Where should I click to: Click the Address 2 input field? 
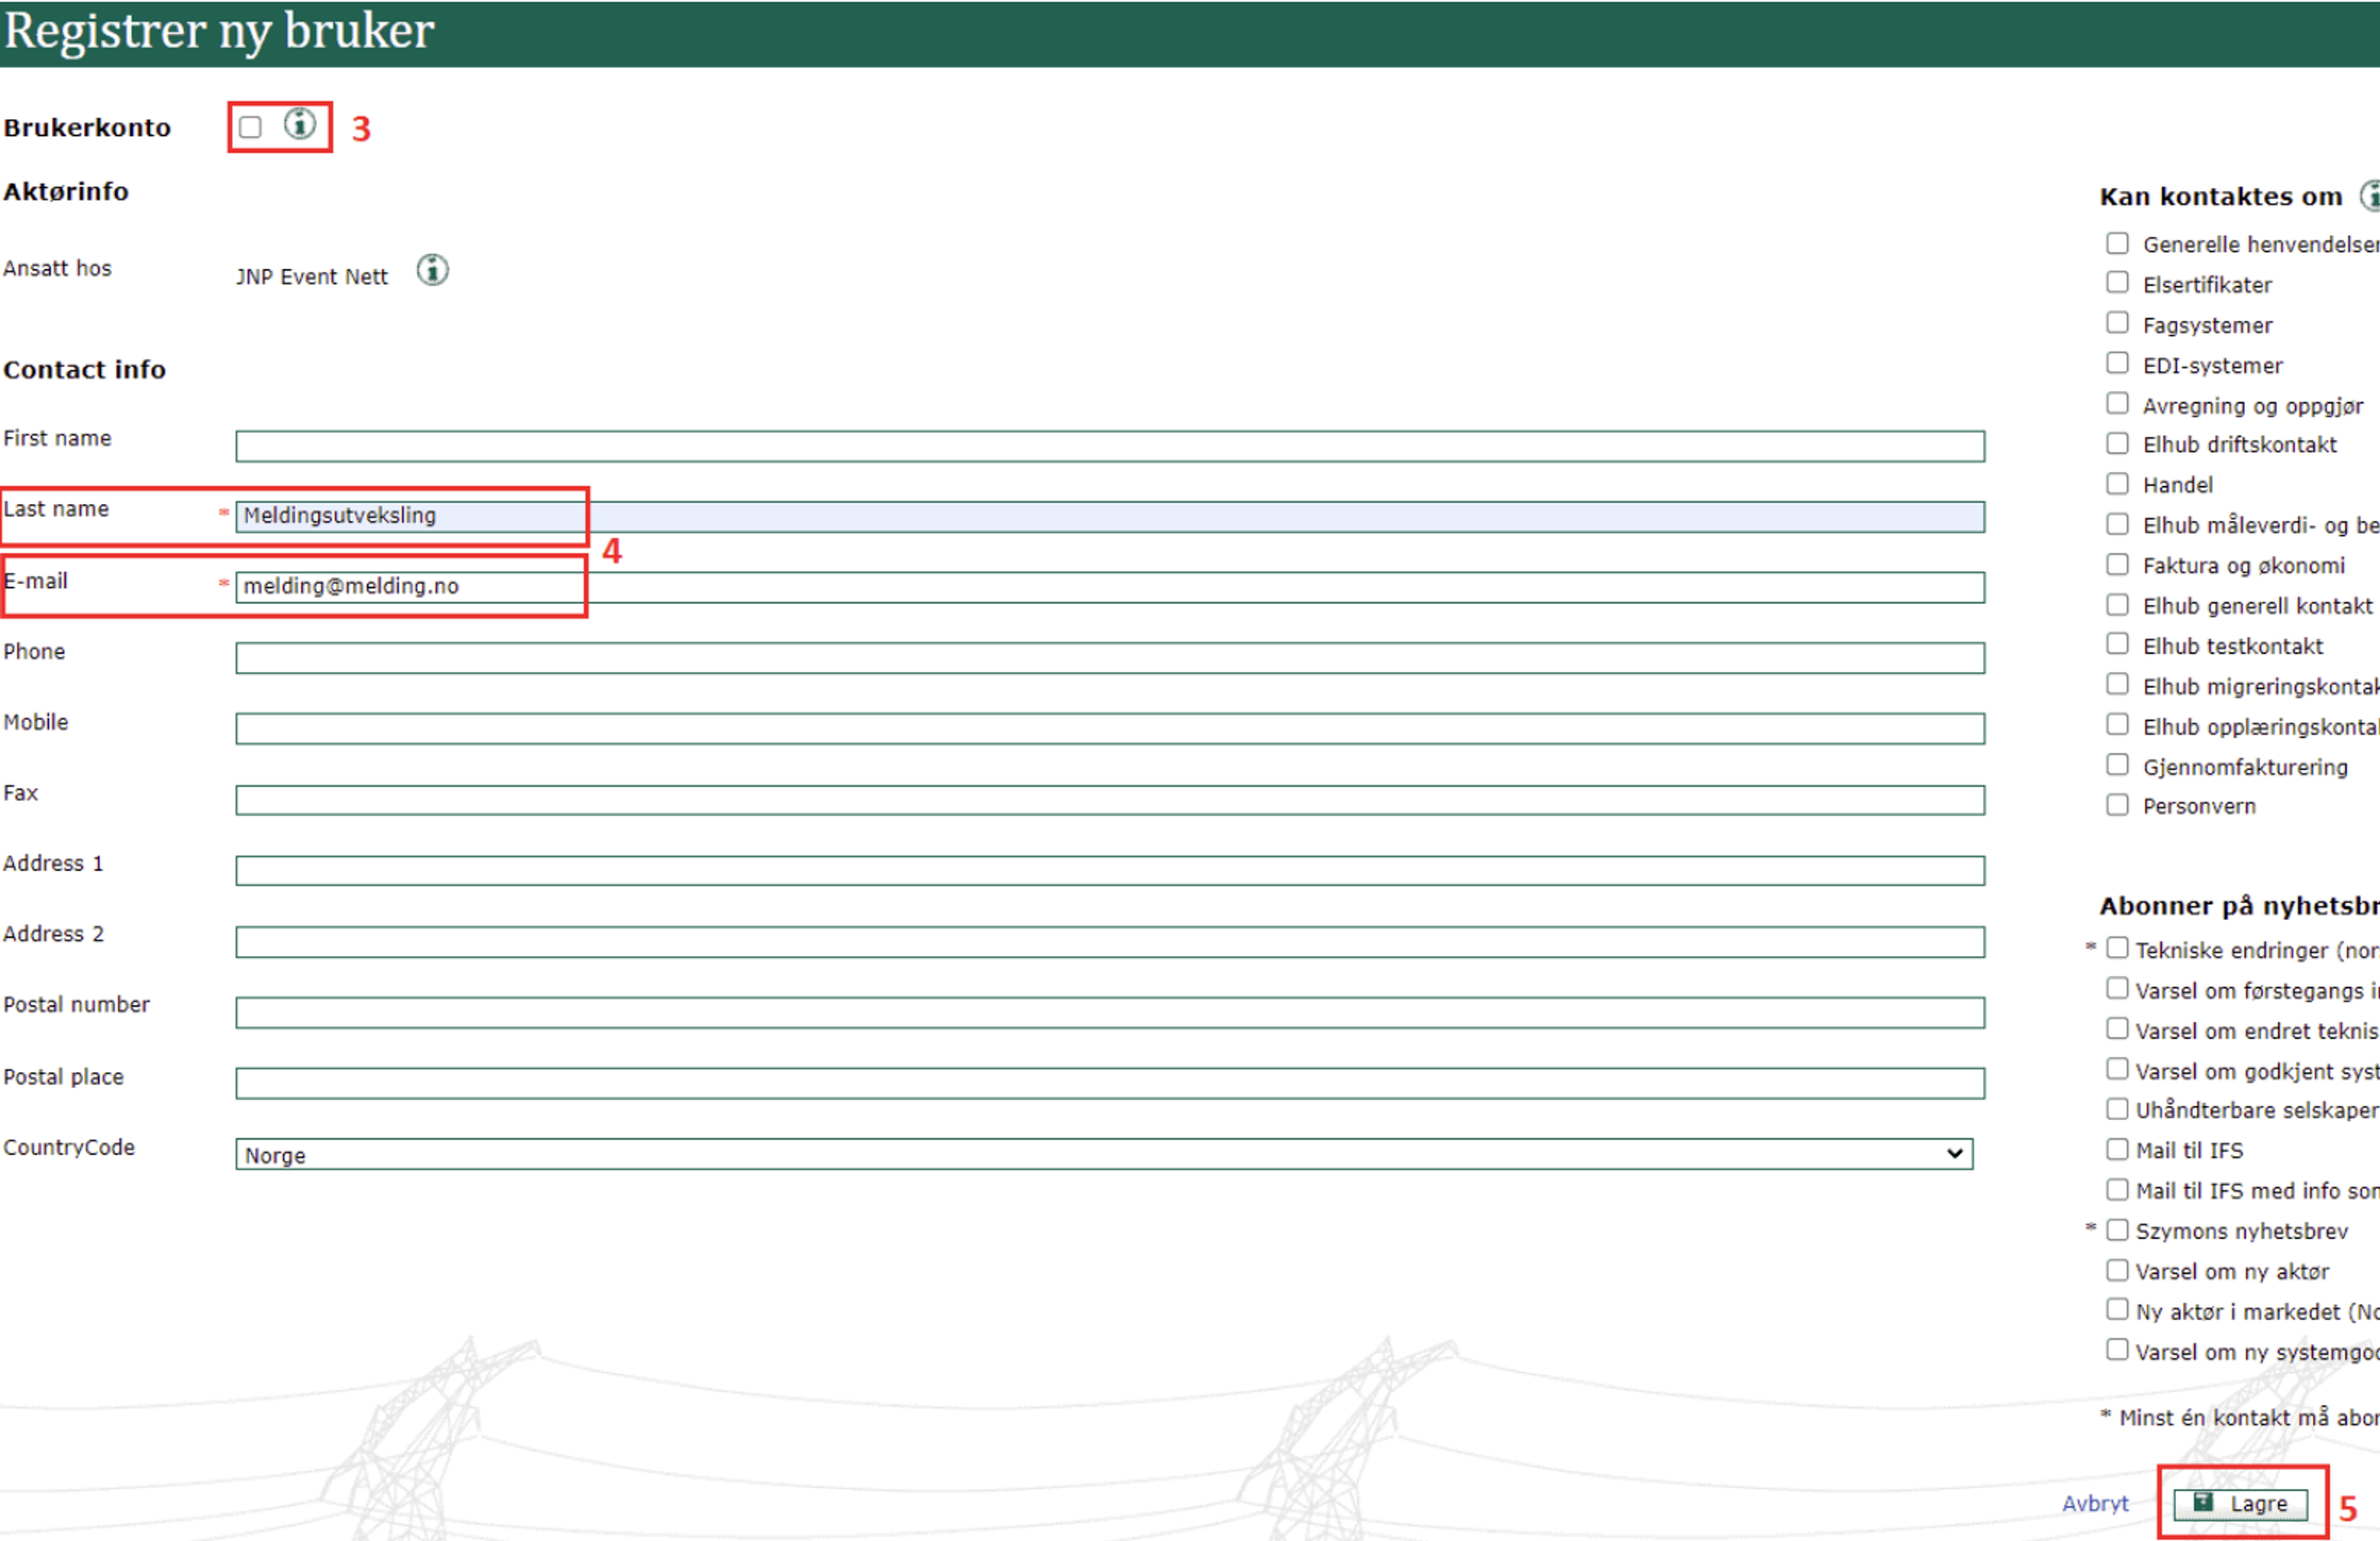click(x=1110, y=942)
